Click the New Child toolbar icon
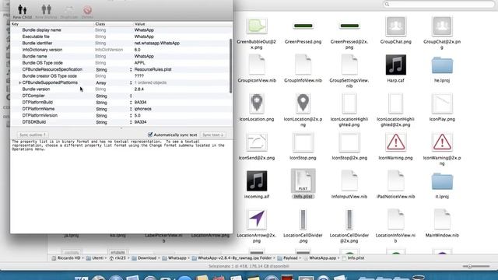 tap(23, 10)
